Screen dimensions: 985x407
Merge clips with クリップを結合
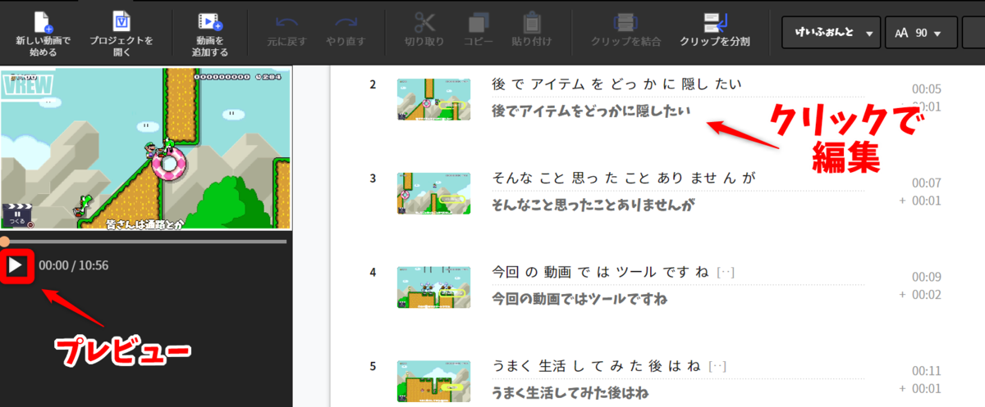[x=626, y=30]
